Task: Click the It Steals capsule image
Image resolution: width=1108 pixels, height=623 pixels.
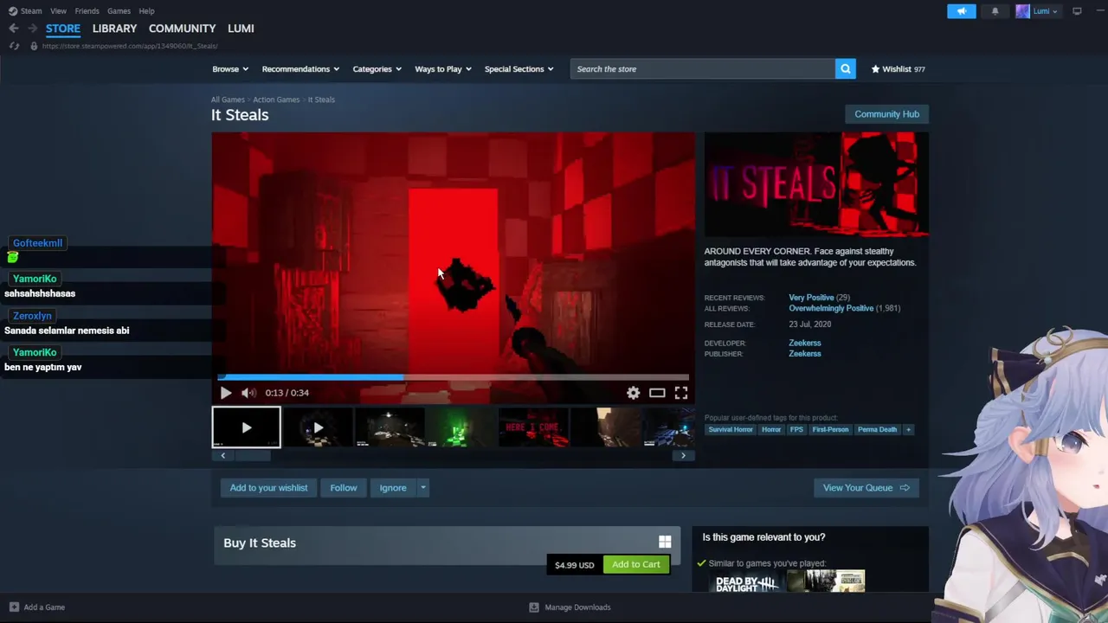Action: [x=816, y=184]
